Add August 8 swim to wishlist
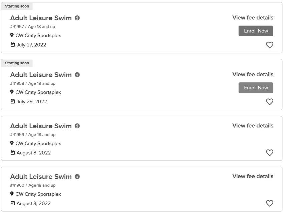 [269, 153]
